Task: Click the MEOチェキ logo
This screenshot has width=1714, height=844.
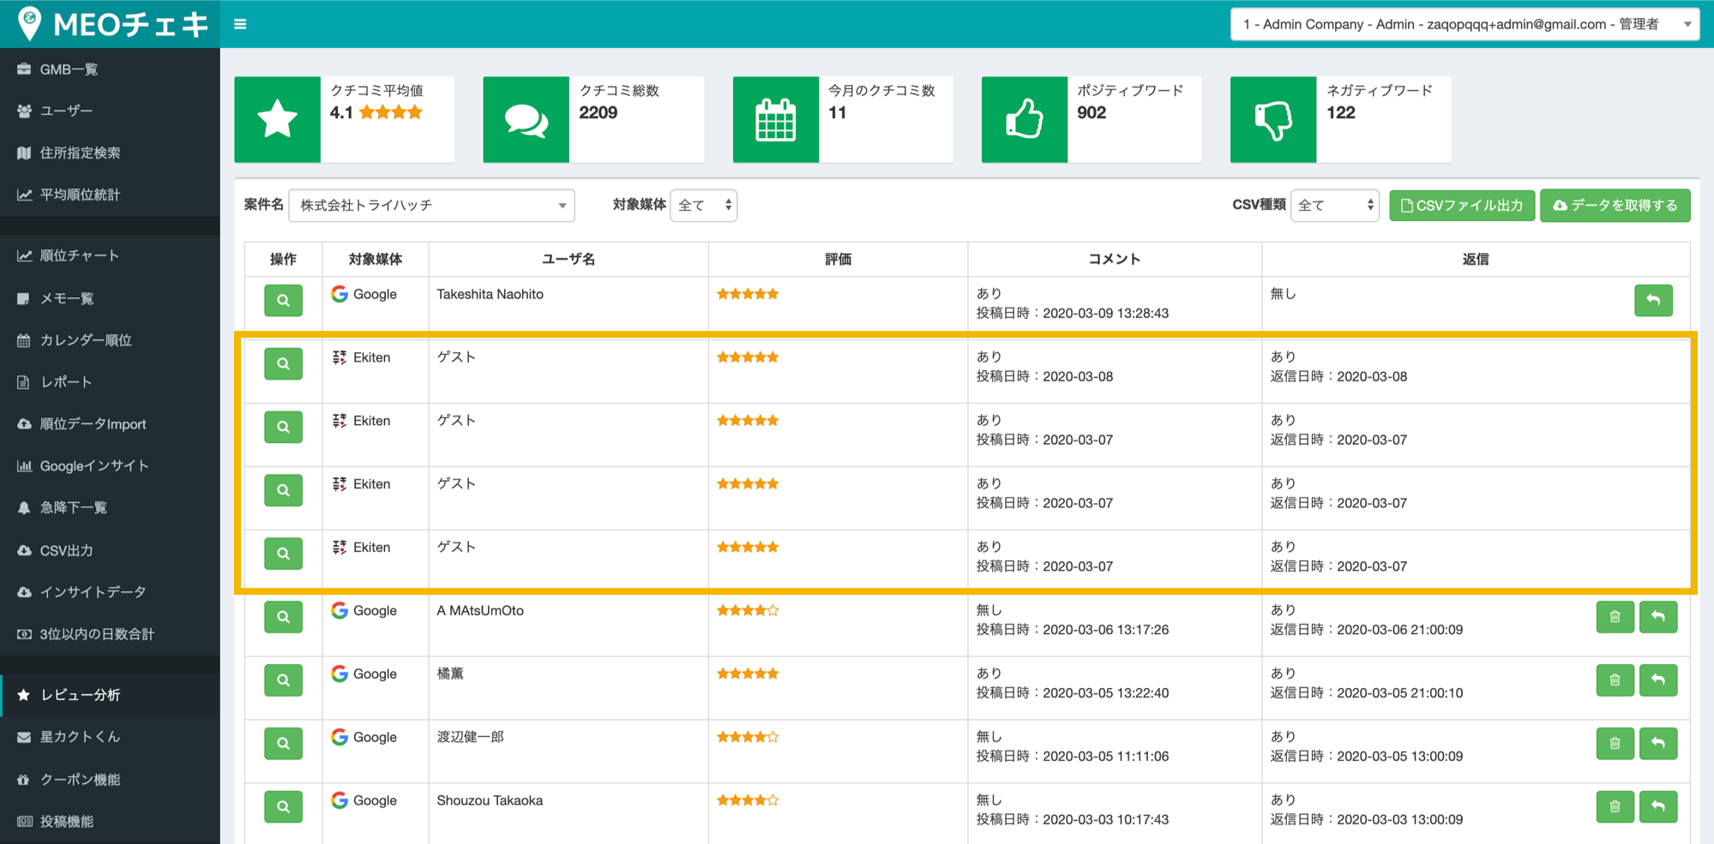Action: tap(113, 24)
